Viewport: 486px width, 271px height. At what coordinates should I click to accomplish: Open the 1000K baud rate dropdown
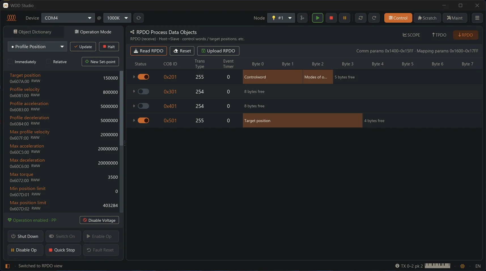pos(117,18)
